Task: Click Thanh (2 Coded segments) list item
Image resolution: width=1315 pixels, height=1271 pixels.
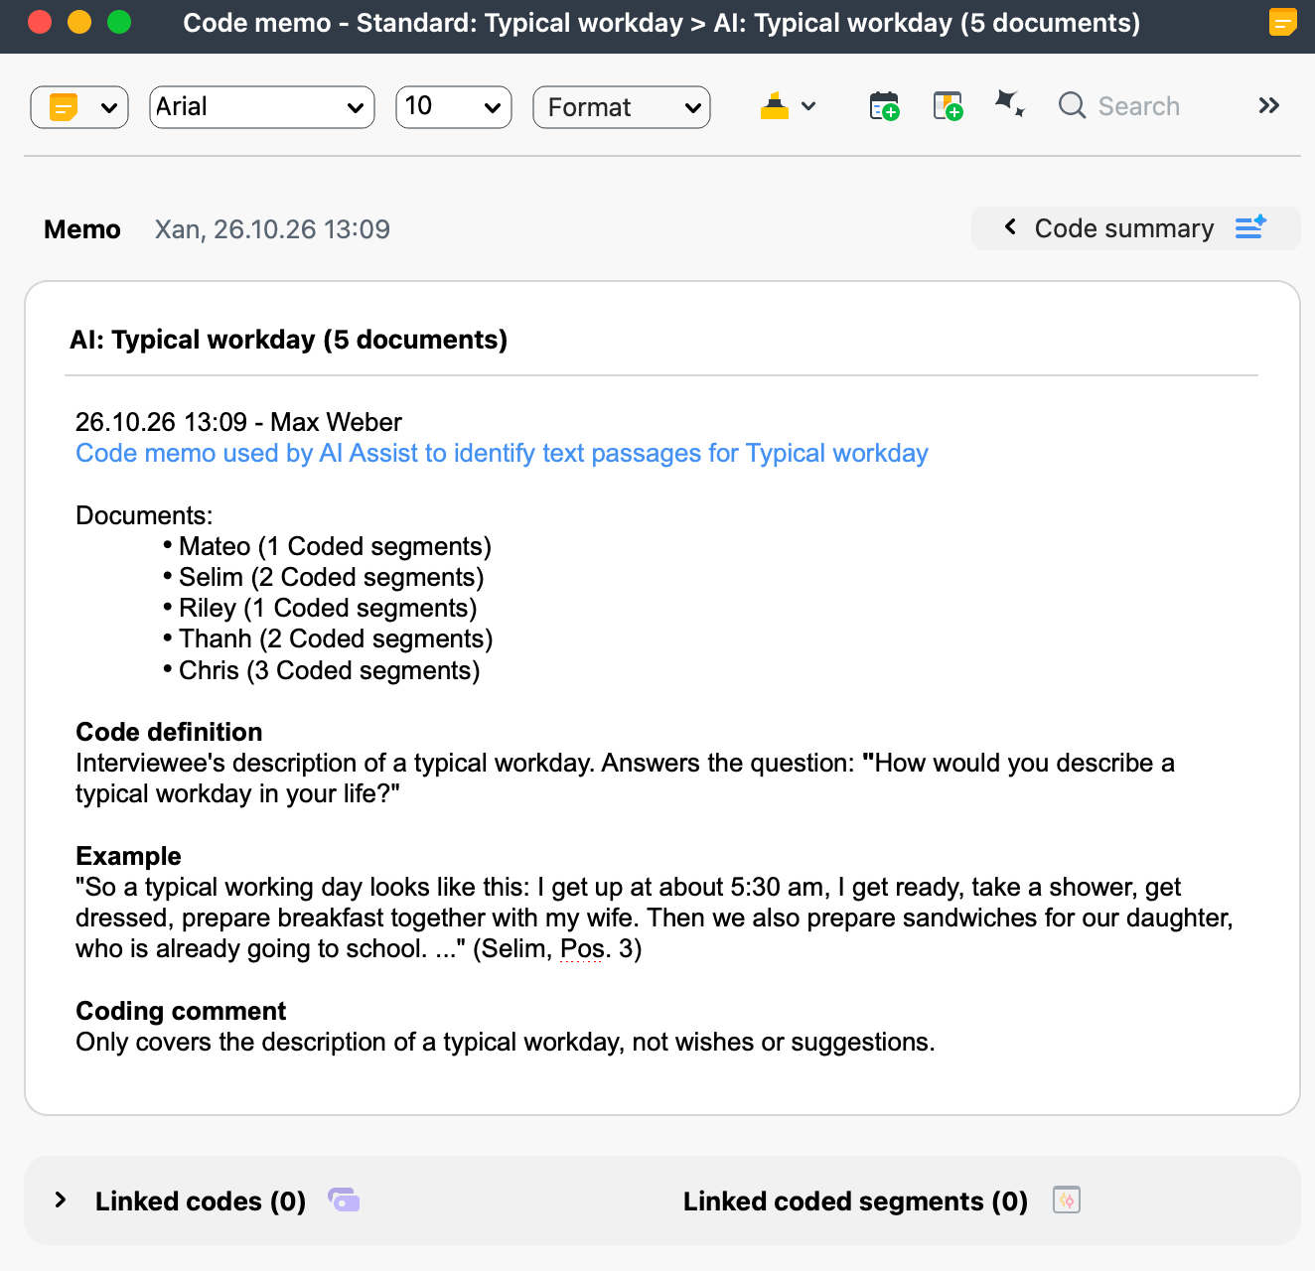Action: click(336, 638)
